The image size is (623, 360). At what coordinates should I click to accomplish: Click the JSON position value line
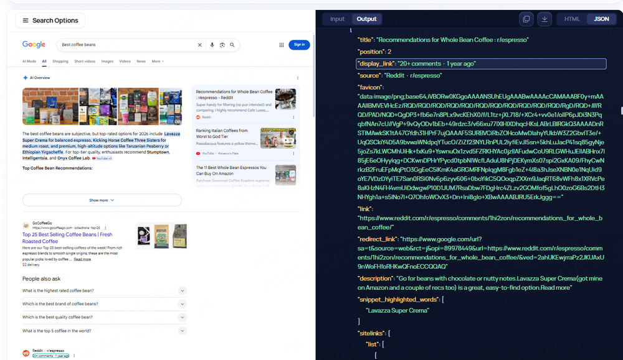click(374, 52)
